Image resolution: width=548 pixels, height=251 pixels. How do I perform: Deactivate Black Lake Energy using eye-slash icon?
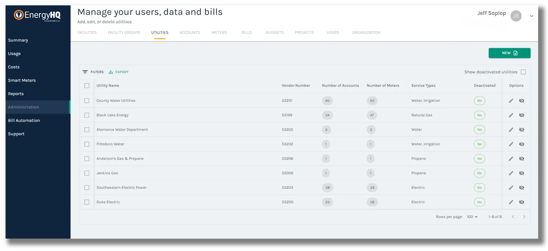tap(521, 115)
